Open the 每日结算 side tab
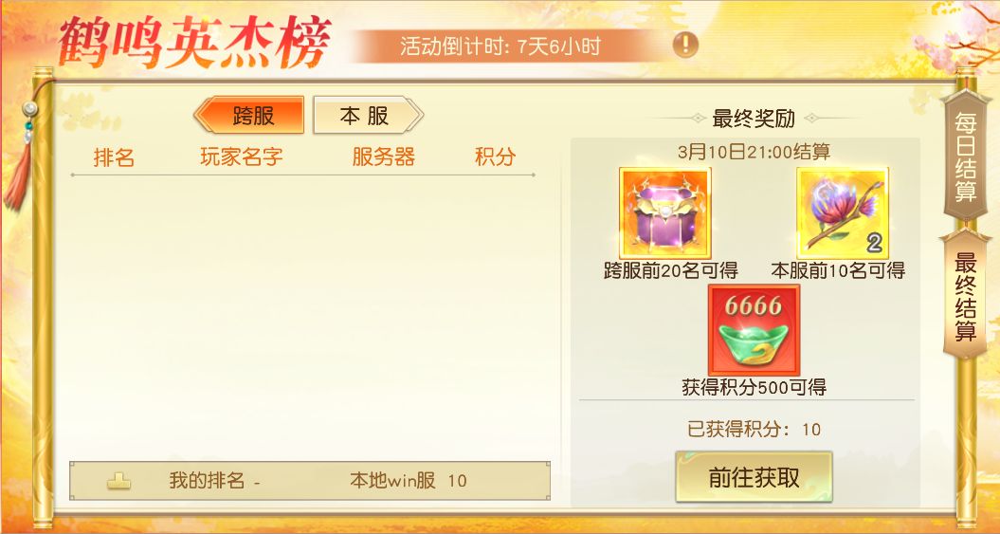 966,157
